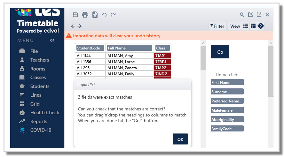This screenshot has width=284, height=157.
Task: Click the Rooms chair icon
Action: coord(22,69)
